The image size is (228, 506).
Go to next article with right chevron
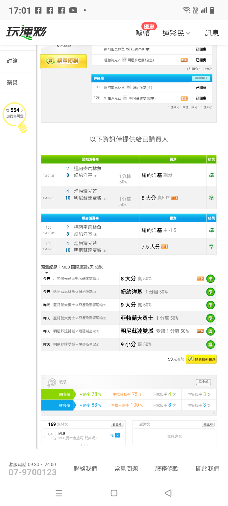pos(123,436)
